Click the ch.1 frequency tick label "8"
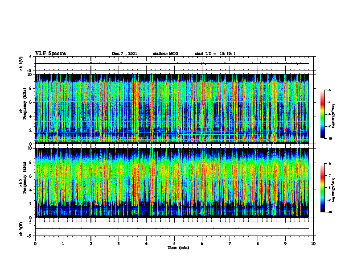353x273 pixels. (31, 88)
